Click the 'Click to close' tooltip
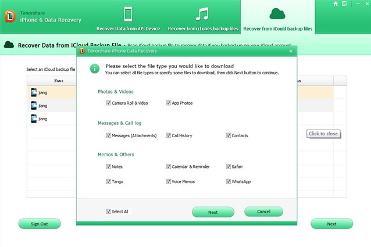This screenshot has width=371, height=247. pos(323,134)
